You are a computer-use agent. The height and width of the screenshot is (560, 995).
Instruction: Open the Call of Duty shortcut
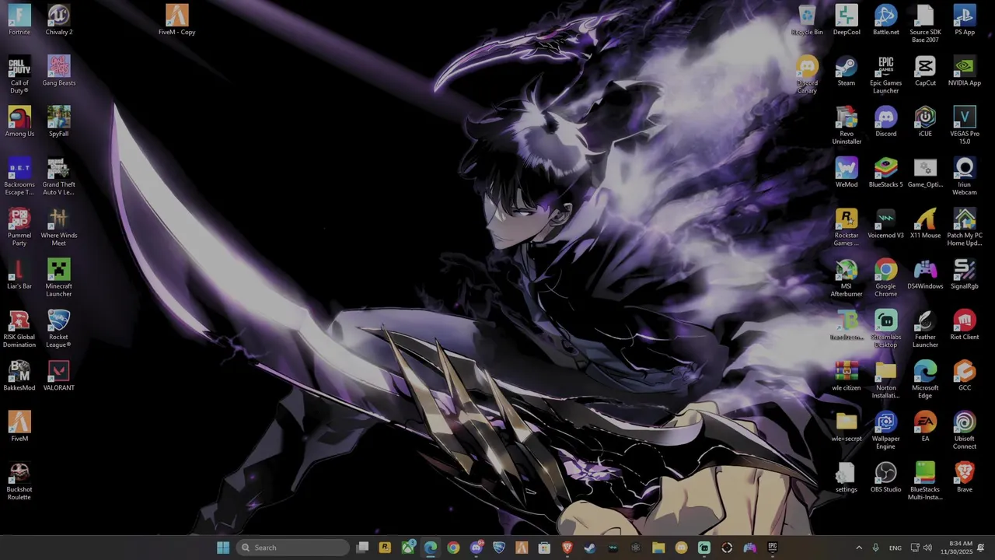click(x=19, y=75)
